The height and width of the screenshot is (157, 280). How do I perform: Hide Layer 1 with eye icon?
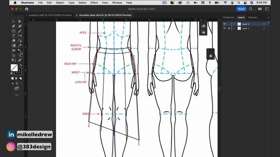point(224,28)
